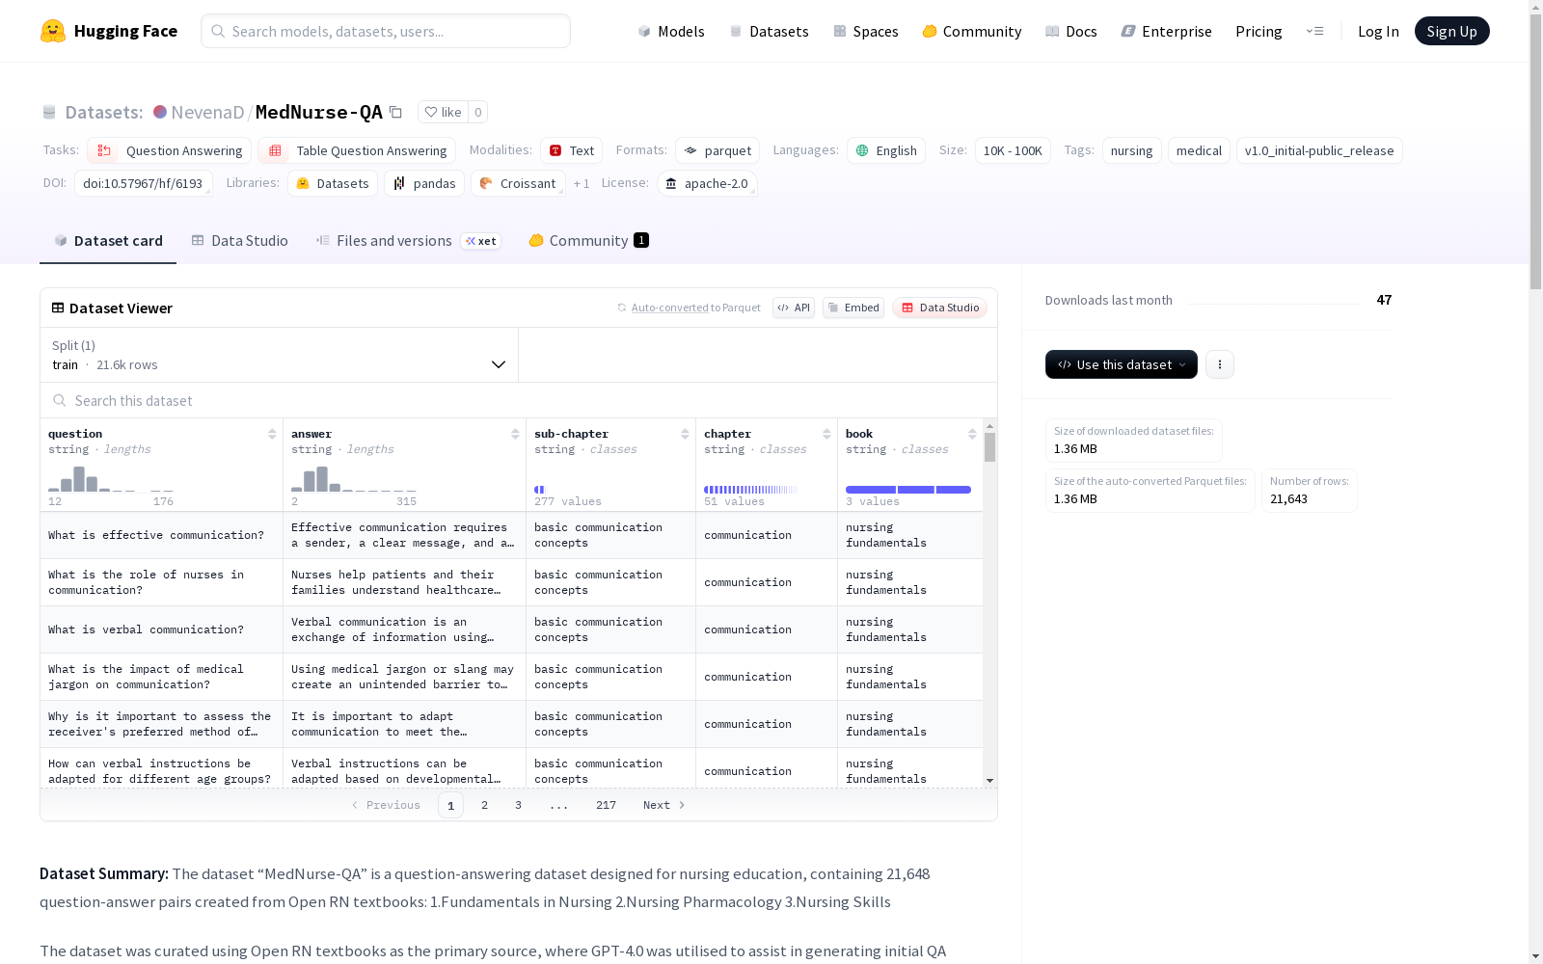The image size is (1543, 964).
Task: Click the medical tag
Action: coord(1199,150)
